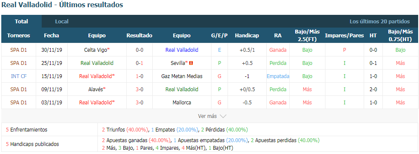The width and height of the screenshot is (419, 154).
Task: Click the 1-0 result on 15/11/19
Action: [140, 76]
